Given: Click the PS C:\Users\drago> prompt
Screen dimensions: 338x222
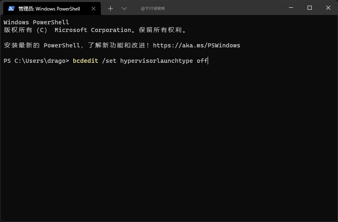Looking at the screenshot, I should tap(36, 61).
